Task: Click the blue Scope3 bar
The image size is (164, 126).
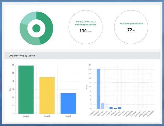Action: pos(68,103)
